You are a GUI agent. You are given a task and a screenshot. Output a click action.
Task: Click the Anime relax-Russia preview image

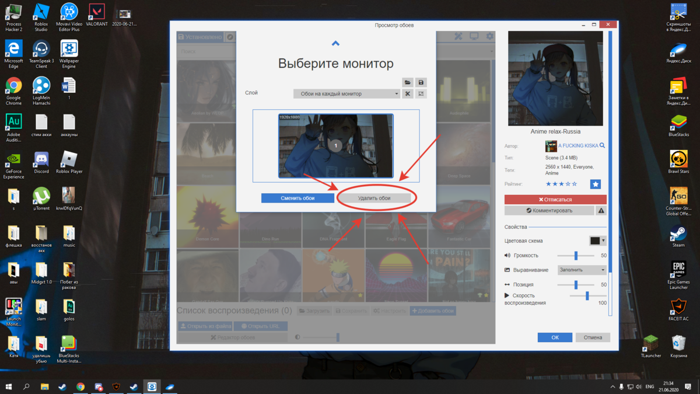(x=555, y=78)
